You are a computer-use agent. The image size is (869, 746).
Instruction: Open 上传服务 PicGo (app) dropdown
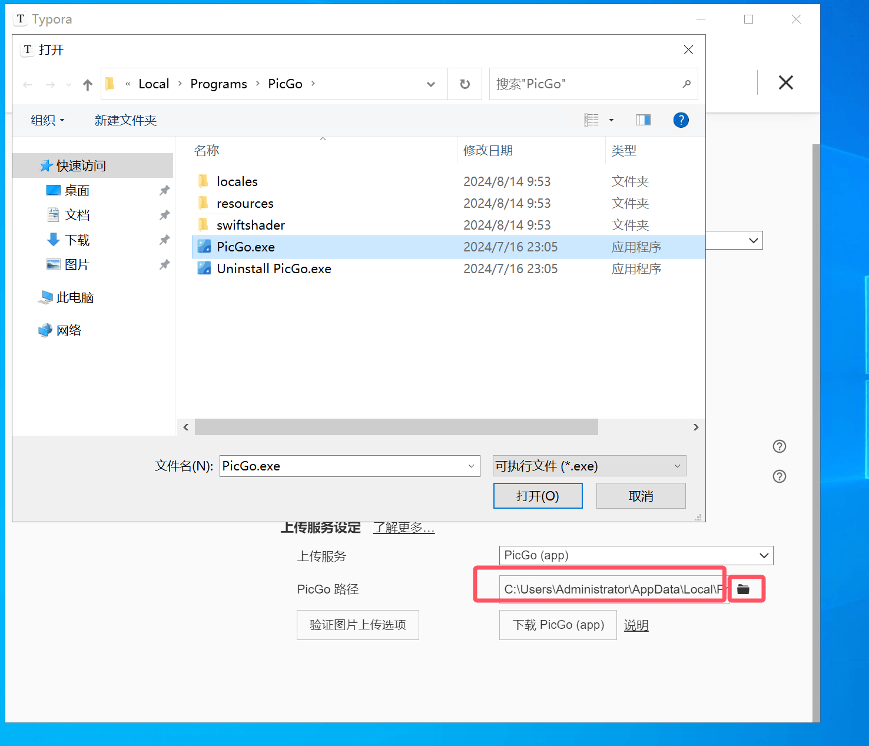[636, 555]
